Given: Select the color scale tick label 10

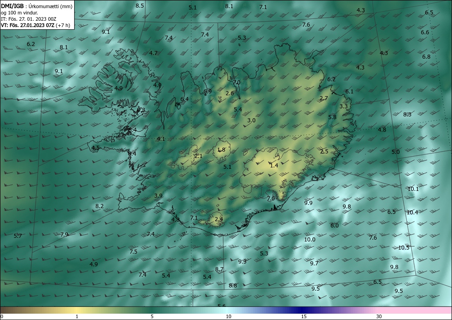Looking at the screenshot, I should tap(228, 316).
